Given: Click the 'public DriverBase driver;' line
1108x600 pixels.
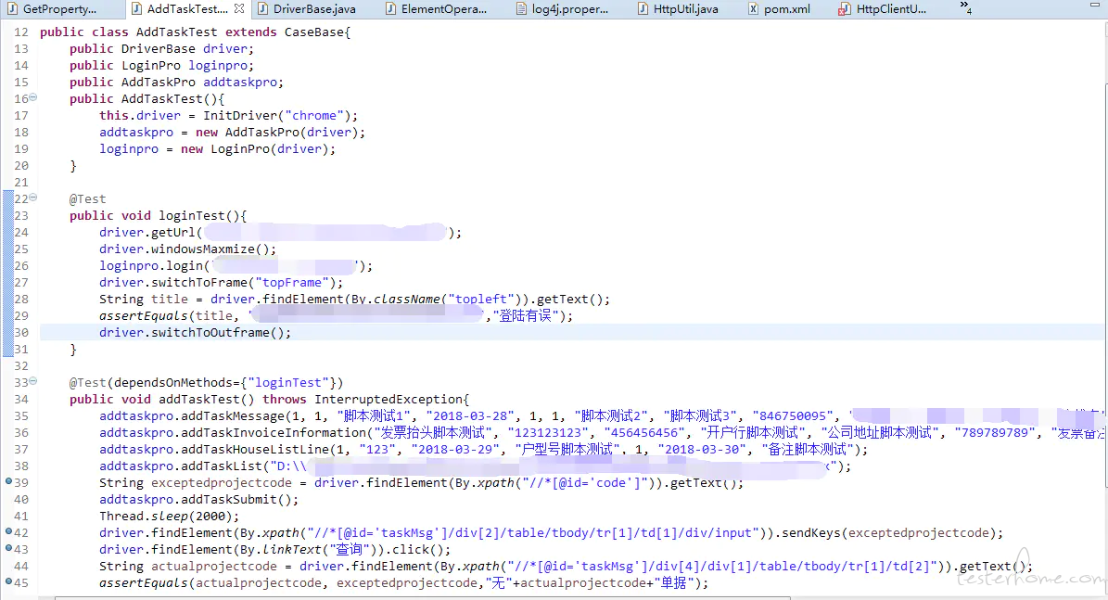Looking at the screenshot, I should coord(162,49).
